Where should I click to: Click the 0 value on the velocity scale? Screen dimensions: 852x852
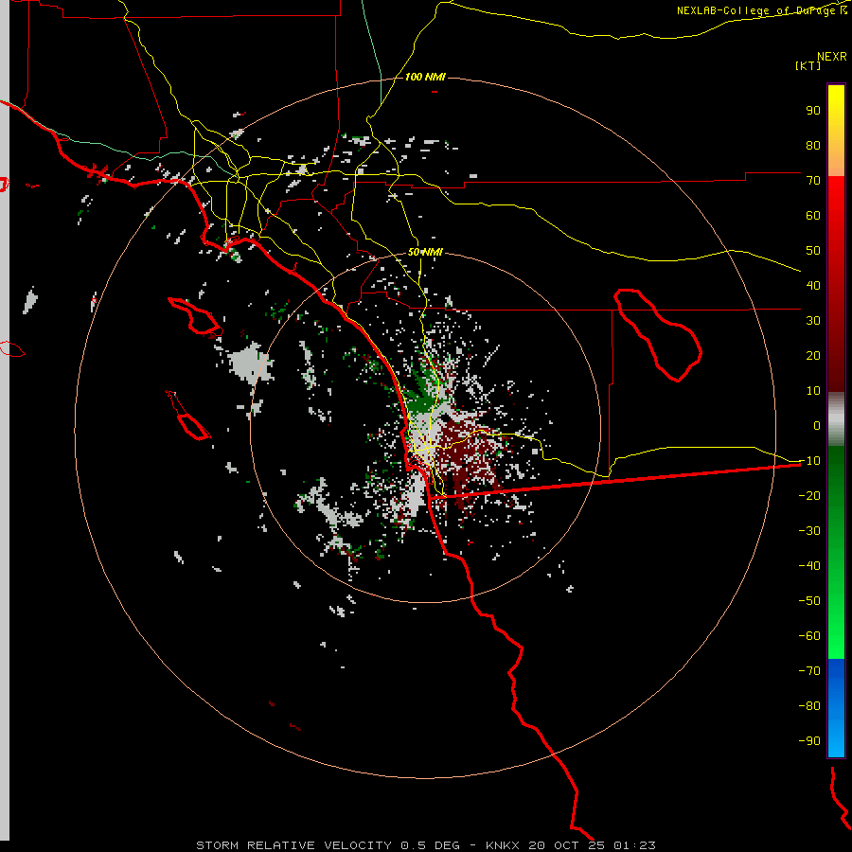(817, 426)
